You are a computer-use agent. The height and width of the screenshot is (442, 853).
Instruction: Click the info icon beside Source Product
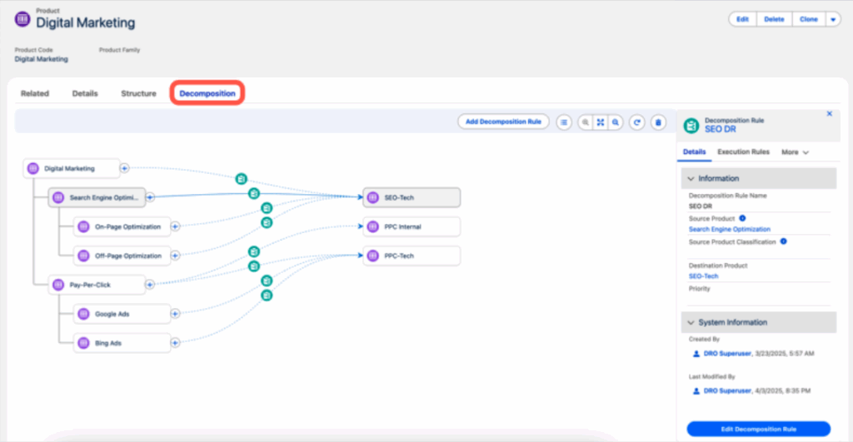point(742,218)
